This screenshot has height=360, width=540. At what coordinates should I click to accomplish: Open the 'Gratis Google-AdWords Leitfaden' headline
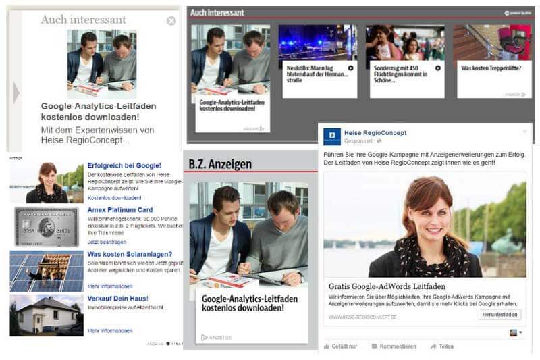pos(387,286)
